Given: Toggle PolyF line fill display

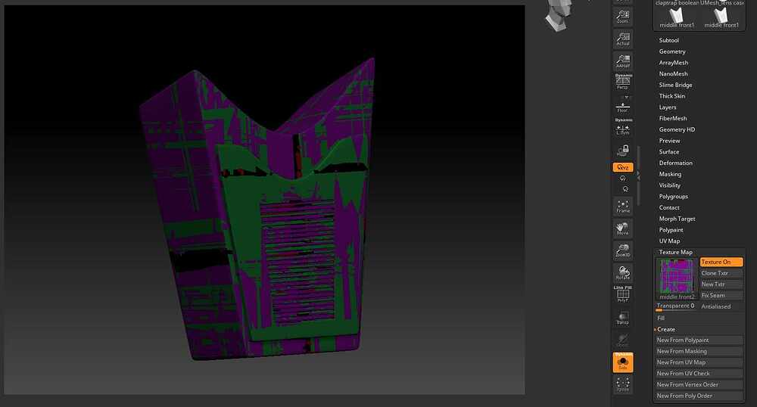Looking at the screenshot, I should [x=623, y=294].
